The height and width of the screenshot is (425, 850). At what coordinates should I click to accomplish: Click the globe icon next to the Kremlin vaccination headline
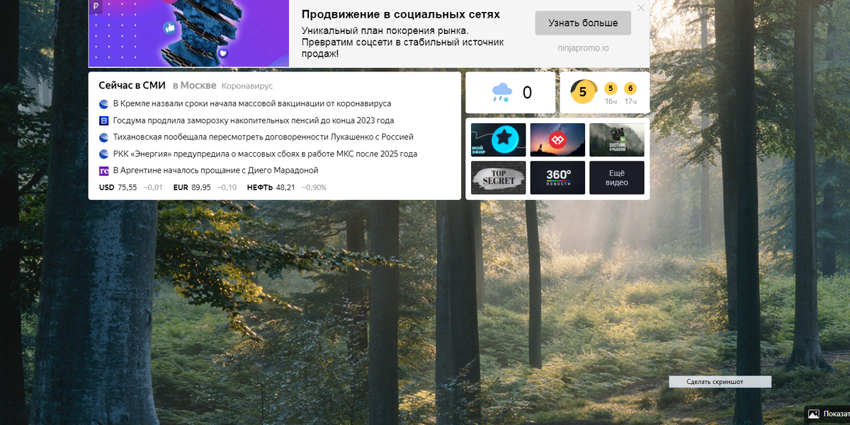point(103,103)
